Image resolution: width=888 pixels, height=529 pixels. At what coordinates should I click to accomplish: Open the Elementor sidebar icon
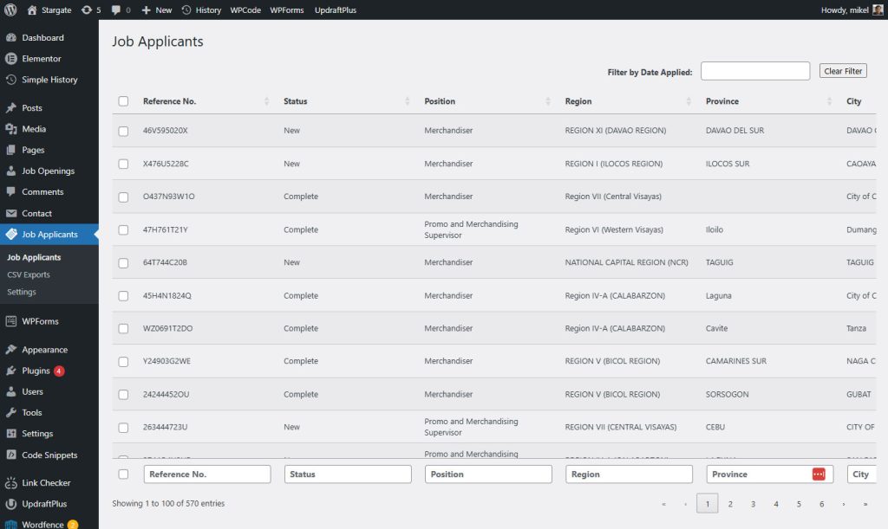pos(11,59)
